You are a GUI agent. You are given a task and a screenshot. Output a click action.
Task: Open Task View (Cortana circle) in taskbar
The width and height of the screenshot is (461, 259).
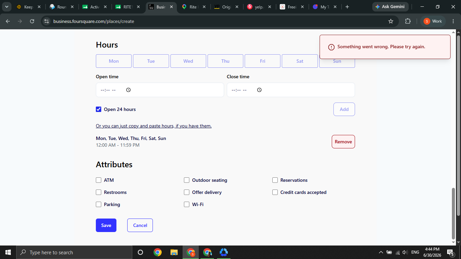pyautogui.click(x=140, y=252)
